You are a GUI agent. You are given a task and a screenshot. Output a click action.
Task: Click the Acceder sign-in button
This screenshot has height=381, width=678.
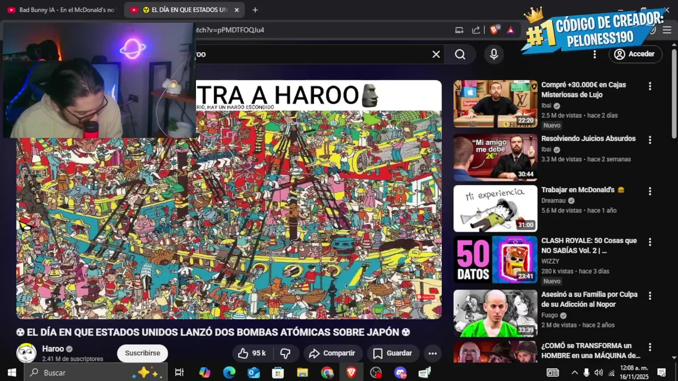tap(635, 54)
